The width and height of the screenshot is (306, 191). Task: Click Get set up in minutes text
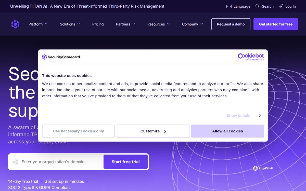click(64, 181)
